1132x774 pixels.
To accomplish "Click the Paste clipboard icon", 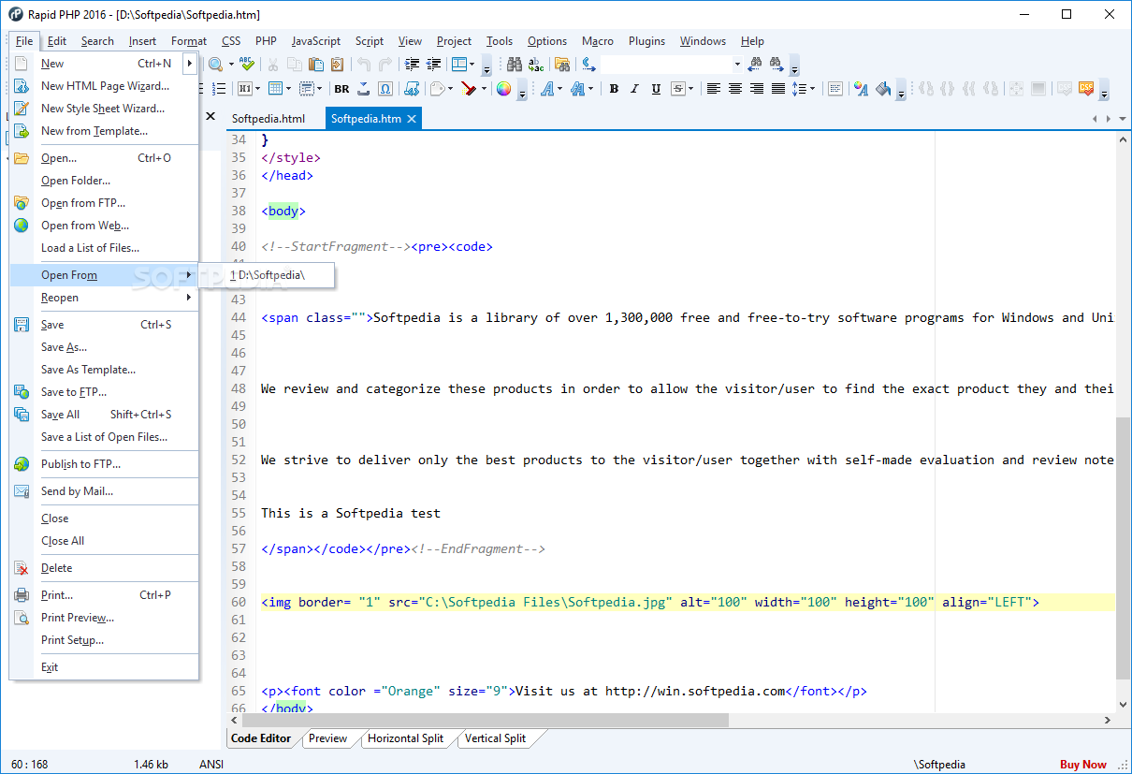I will tap(316, 65).
